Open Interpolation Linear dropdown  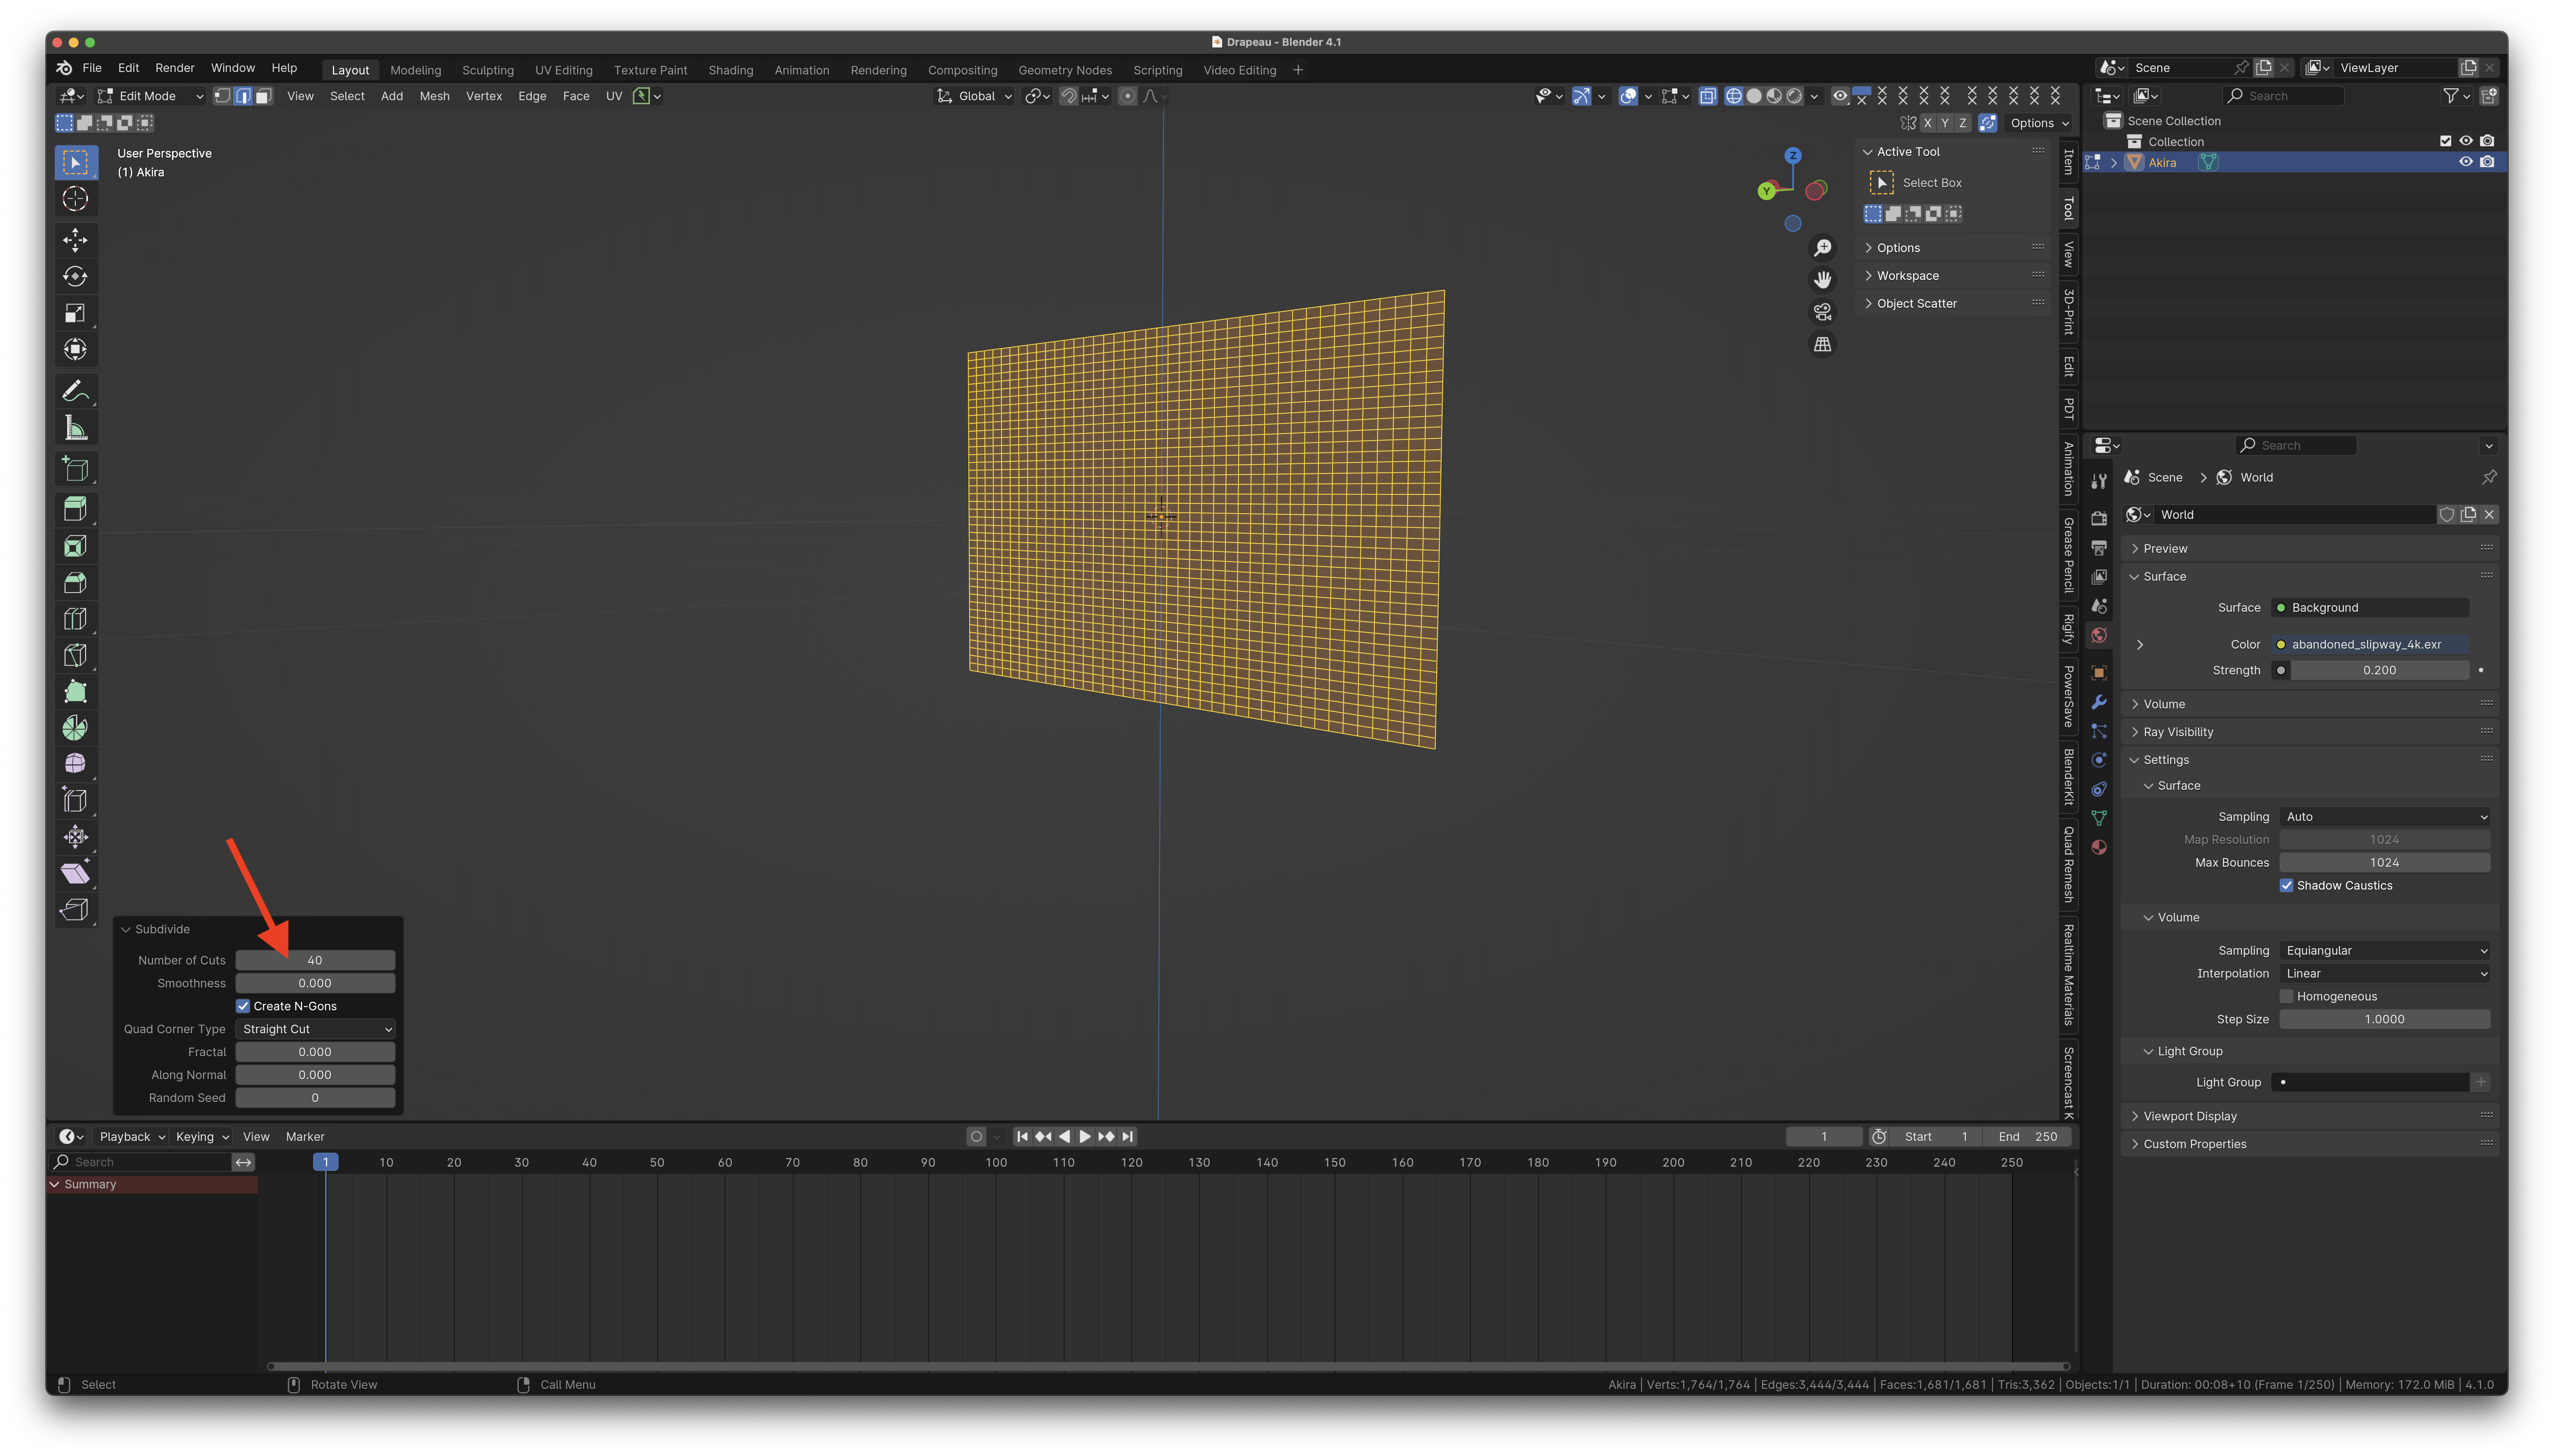point(2384,973)
